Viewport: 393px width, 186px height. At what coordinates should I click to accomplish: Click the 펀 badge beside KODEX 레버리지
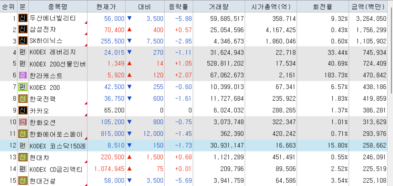click(22, 53)
